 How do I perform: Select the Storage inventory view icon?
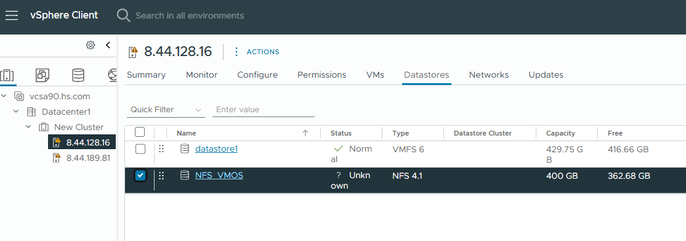(x=78, y=75)
